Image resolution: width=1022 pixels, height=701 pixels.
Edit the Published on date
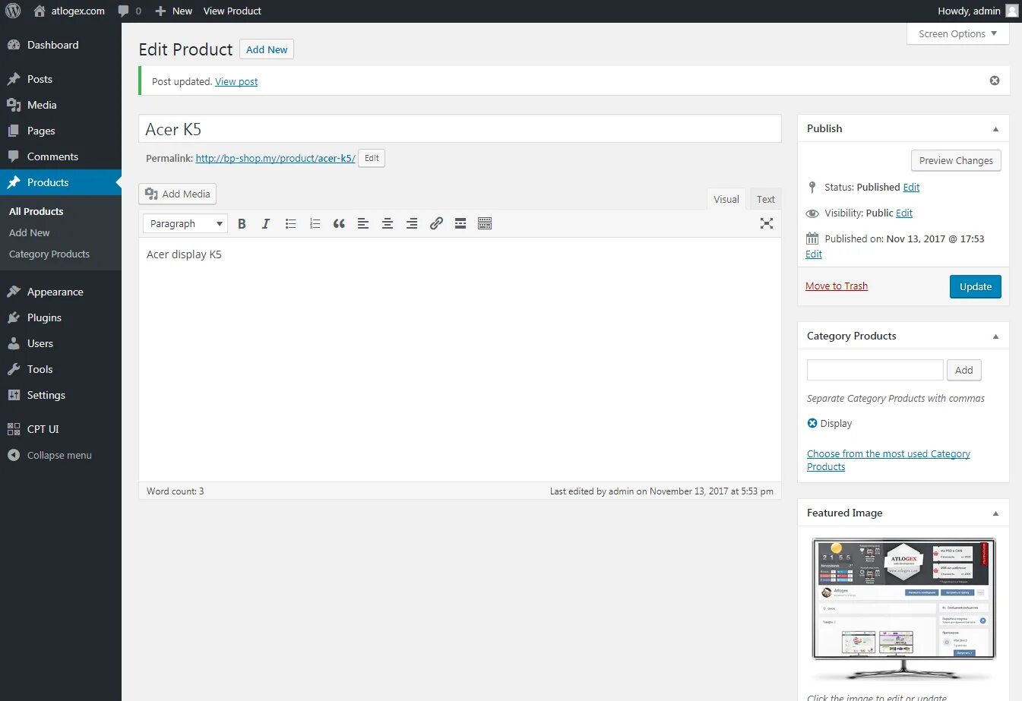tap(814, 254)
